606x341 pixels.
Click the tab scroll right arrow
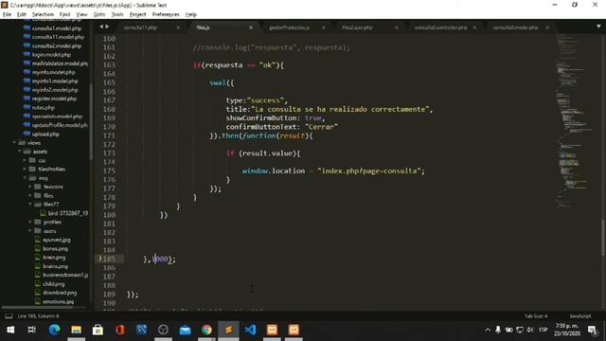coord(107,27)
